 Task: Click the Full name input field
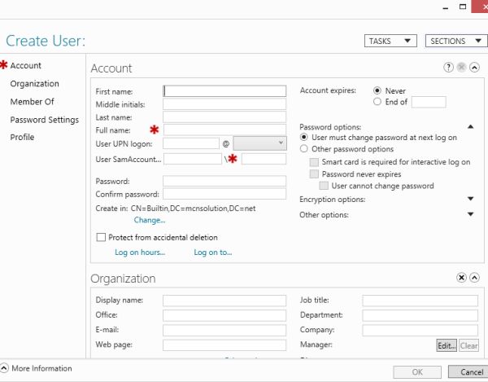pos(224,130)
